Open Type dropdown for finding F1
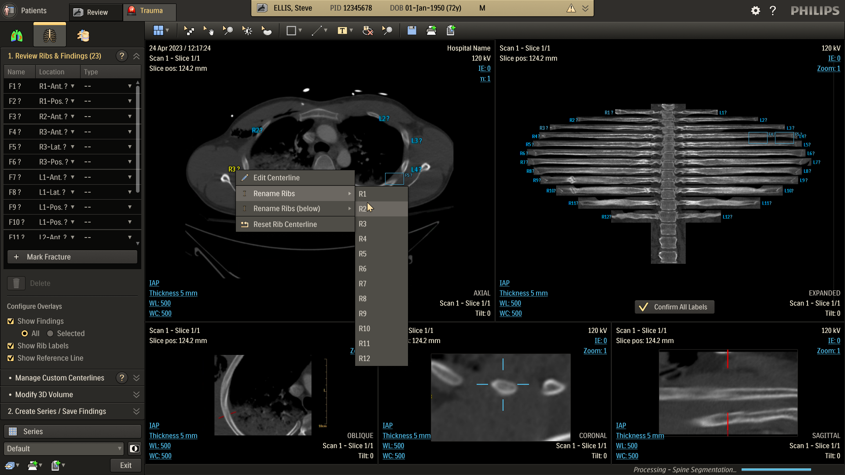845x475 pixels. click(x=129, y=86)
